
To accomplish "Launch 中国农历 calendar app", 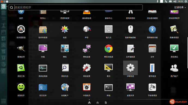I will click(87, 87).
